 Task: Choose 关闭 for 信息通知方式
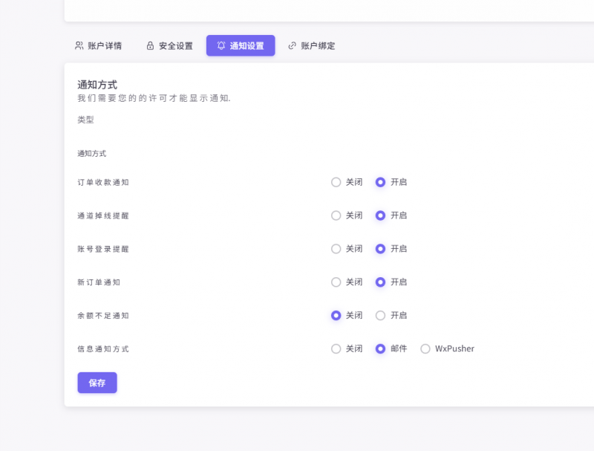(x=336, y=348)
